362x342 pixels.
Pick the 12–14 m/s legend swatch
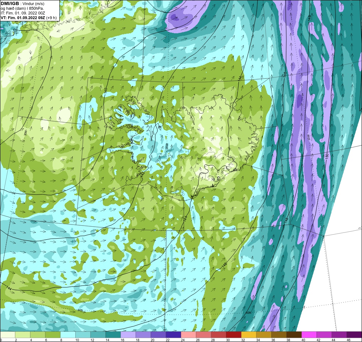[98, 335]
